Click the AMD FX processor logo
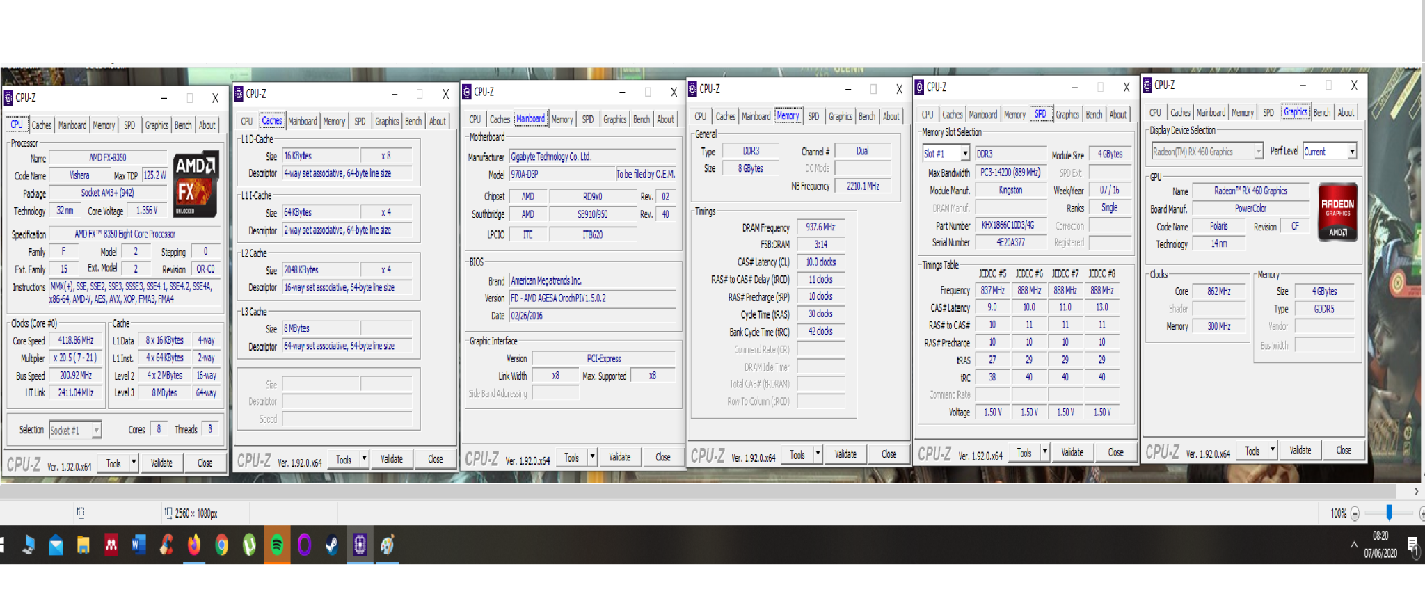 (196, 184)
